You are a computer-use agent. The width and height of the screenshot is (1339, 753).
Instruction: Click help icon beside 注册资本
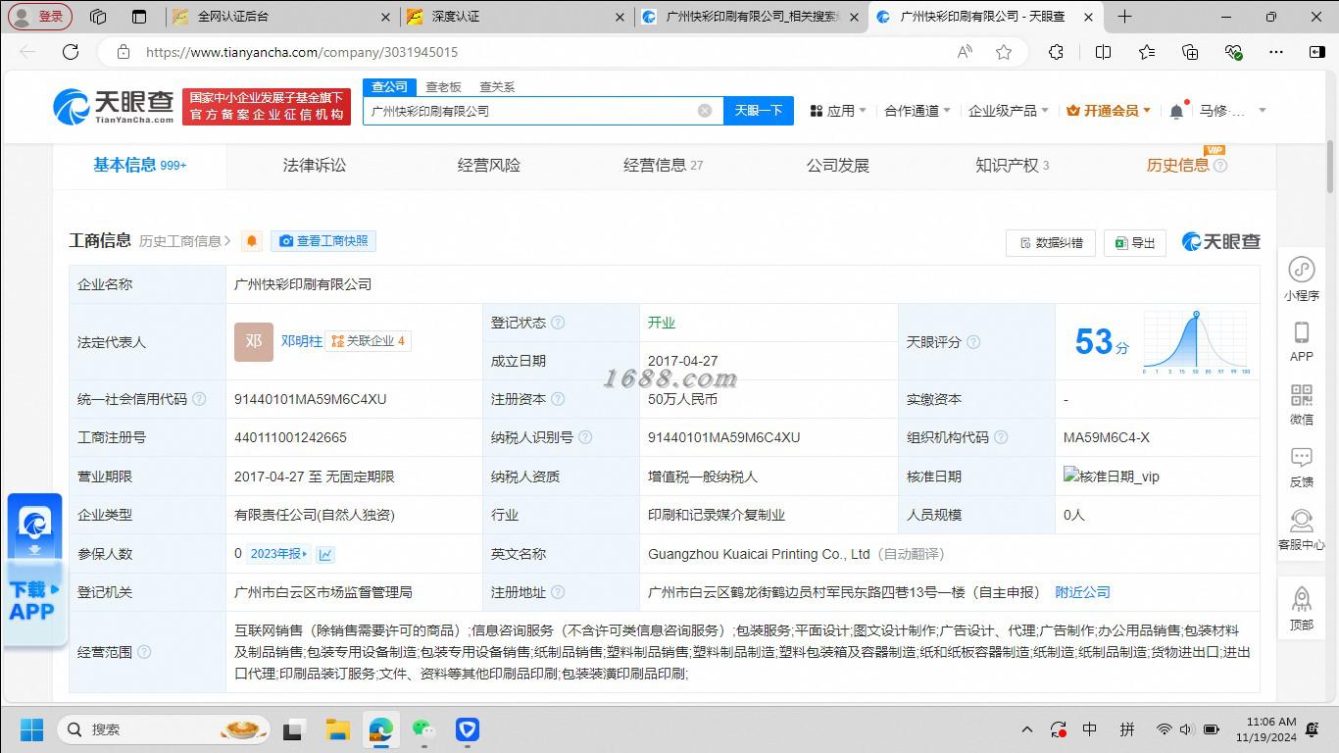click(x=558, y=399)
